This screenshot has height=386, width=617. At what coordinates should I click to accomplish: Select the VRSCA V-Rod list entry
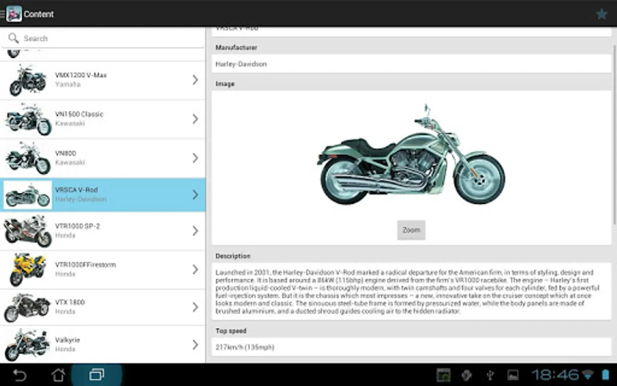(103, 195)
